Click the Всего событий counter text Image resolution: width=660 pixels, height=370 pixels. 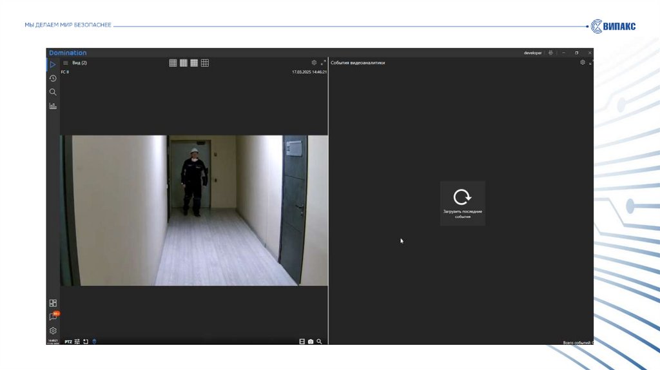click(x=578, y=343)
